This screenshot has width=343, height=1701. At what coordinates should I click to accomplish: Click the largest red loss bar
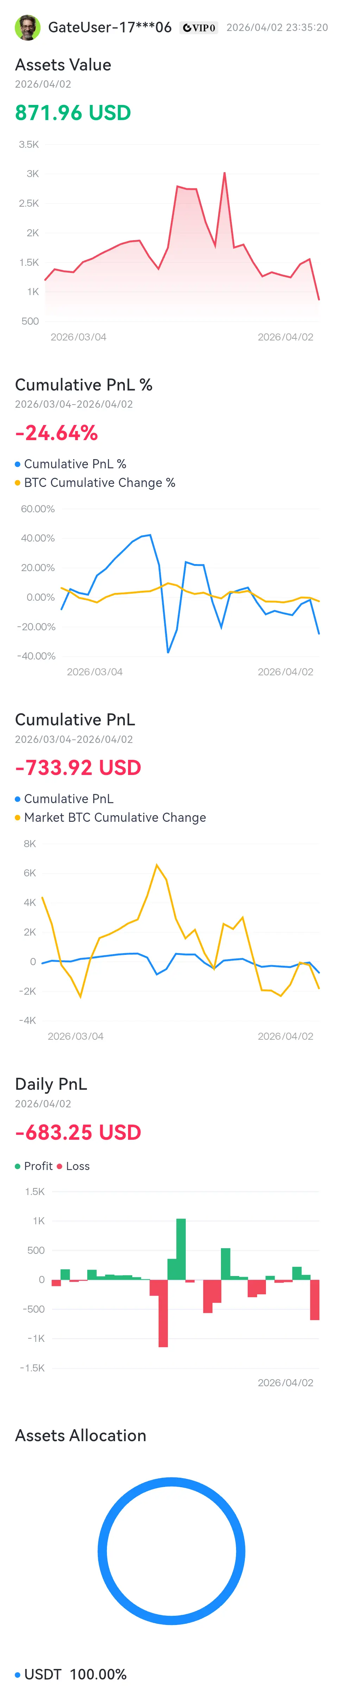coord(163,1314)
